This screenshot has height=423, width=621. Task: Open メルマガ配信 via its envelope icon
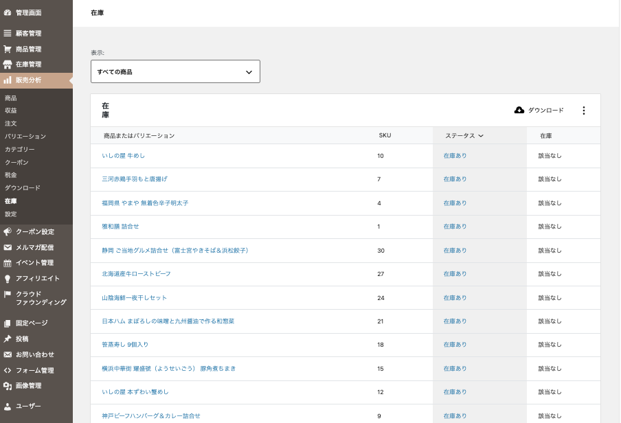pos(8,248)
